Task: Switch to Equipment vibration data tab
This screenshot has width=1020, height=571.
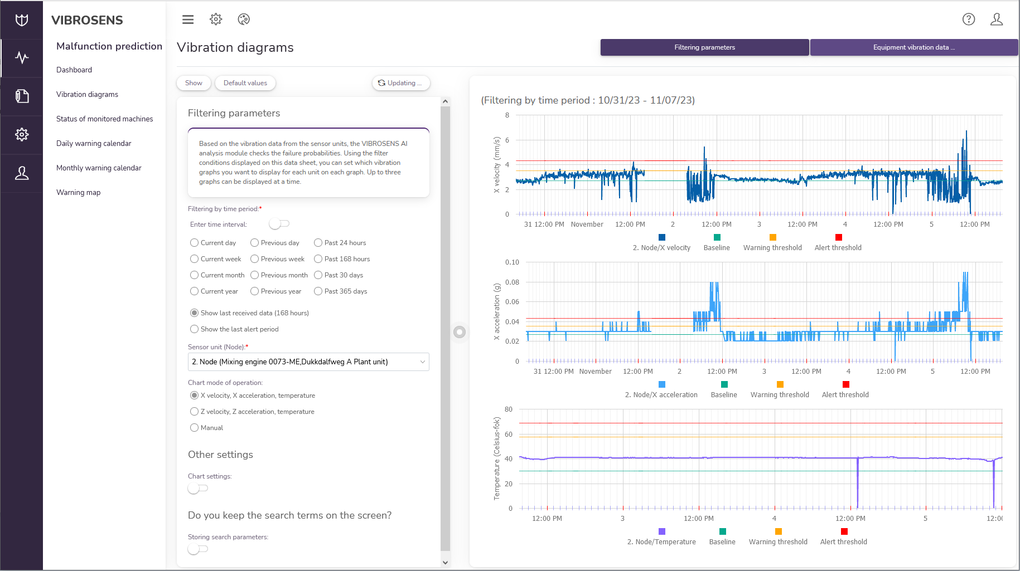Action: [x=913, y=47]
